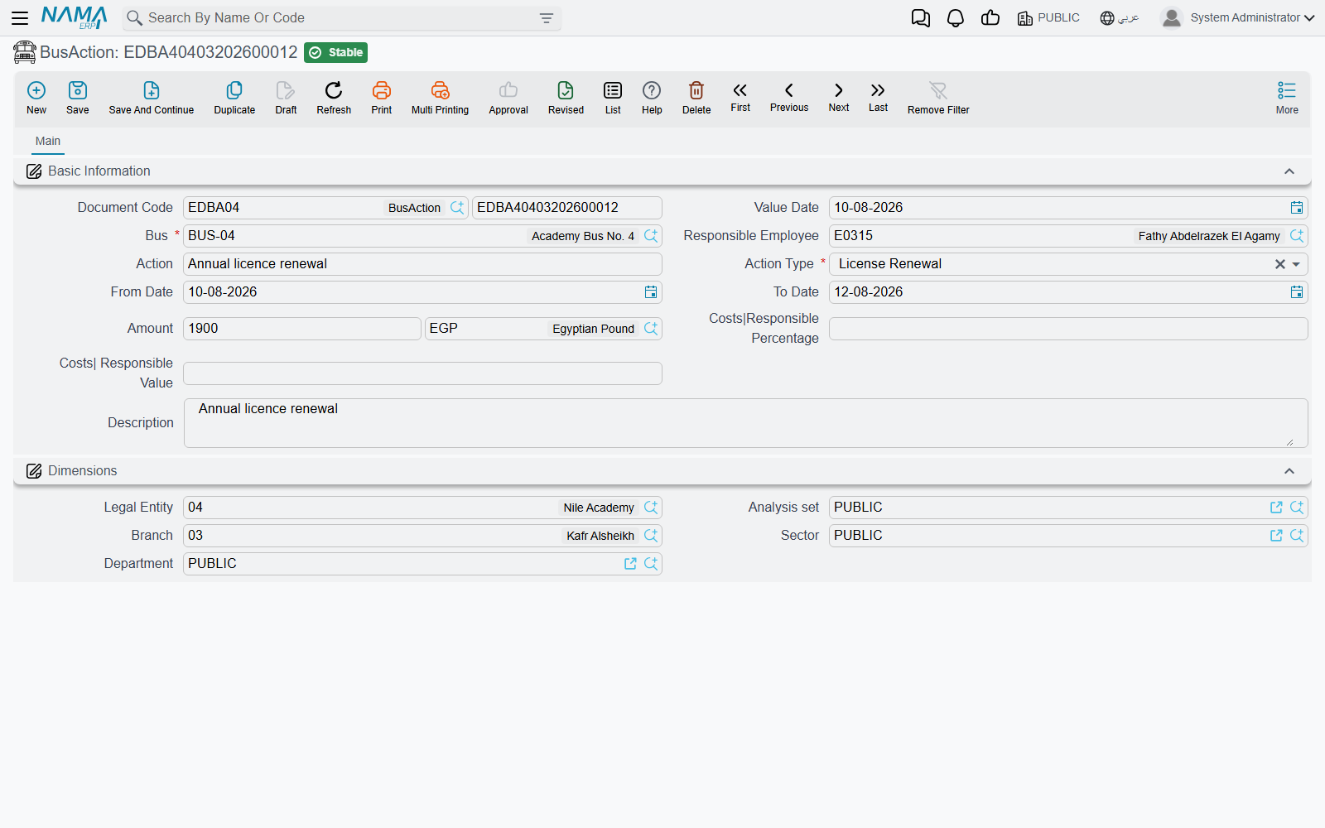Open Legal Entity lookup icon
This screenshot has width=1325, height=828.
coord(651,508)
